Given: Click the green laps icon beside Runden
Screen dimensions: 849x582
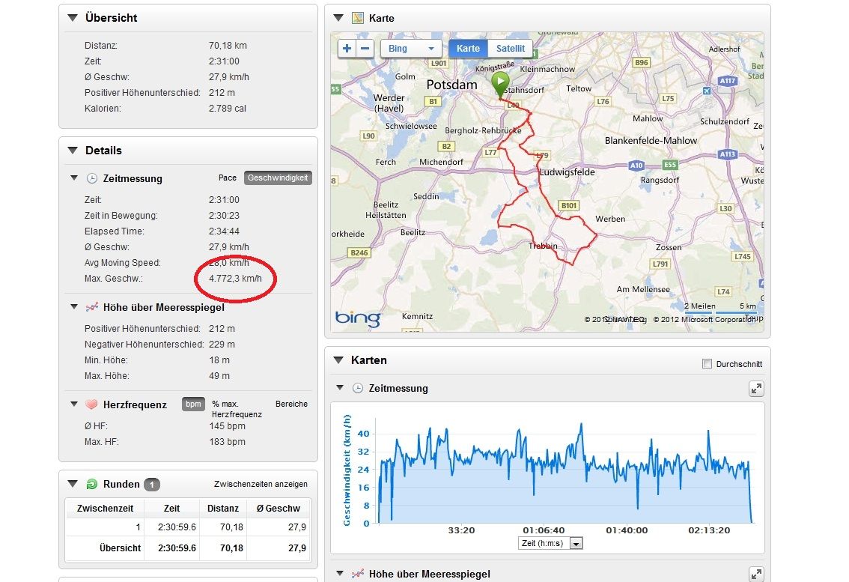Looking at the screenshot, I should click(92, 484).
